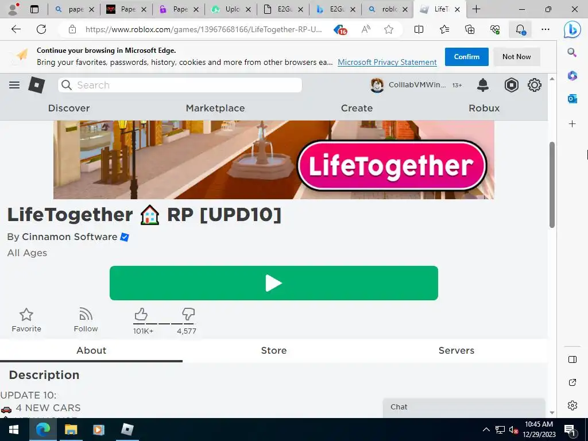
Task: Switch to the Store tab
Action: (x=274, y=350)
